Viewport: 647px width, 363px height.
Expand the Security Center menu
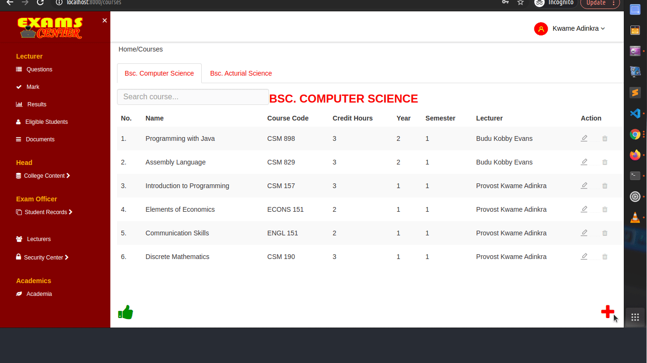(42, 258)
